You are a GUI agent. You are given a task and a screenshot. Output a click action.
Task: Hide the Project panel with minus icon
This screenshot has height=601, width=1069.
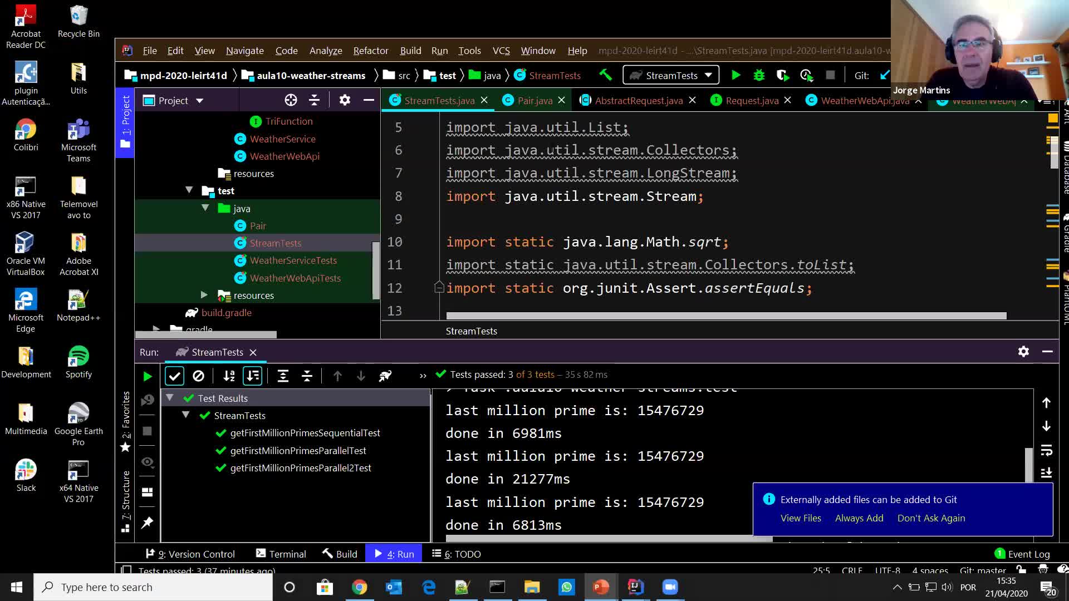click(369, 100)
